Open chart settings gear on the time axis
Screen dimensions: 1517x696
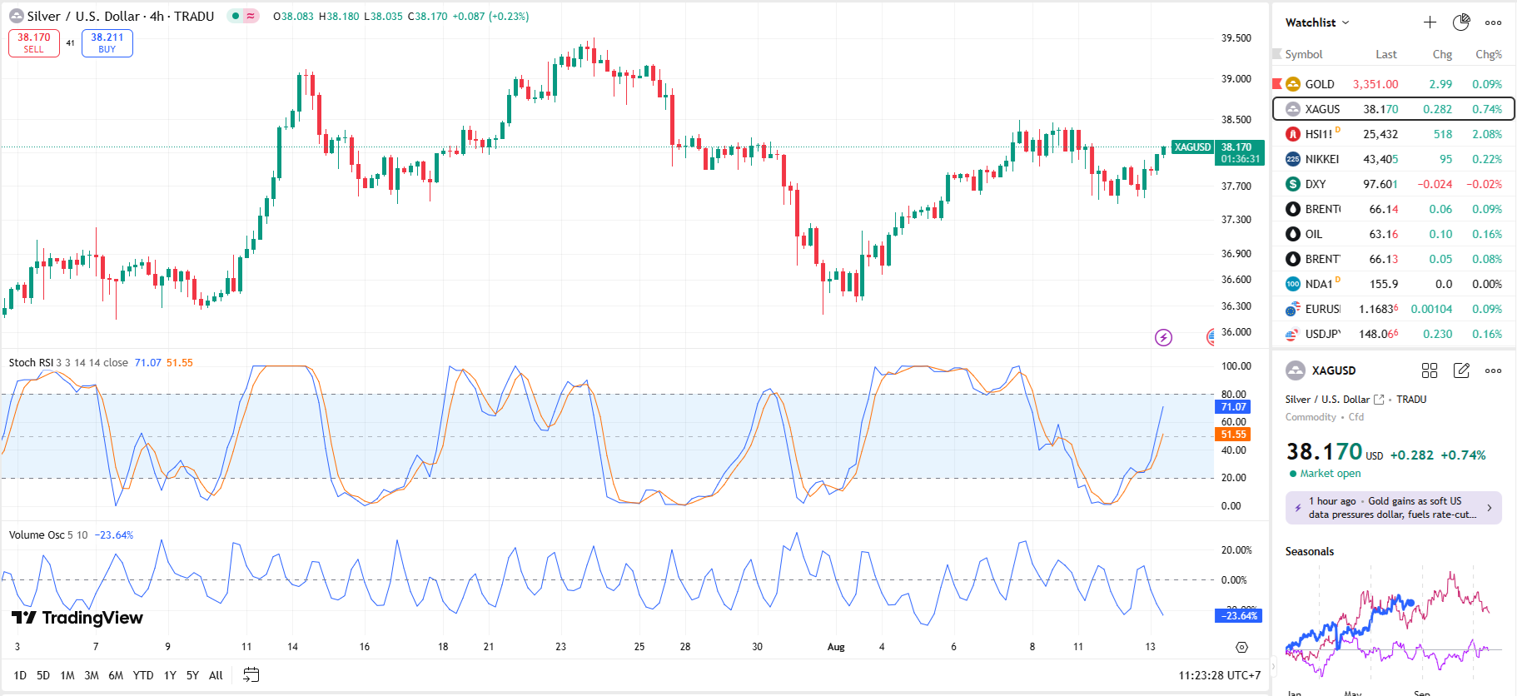click(1241, 647)
